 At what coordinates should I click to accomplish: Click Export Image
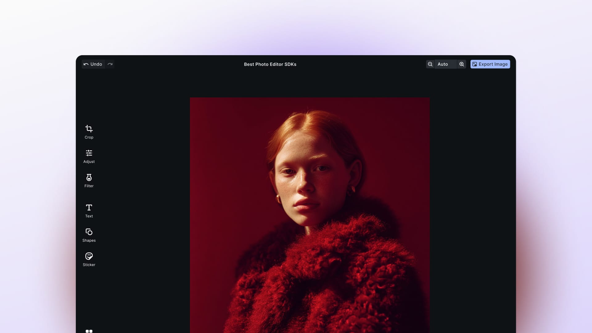point(490,64)
